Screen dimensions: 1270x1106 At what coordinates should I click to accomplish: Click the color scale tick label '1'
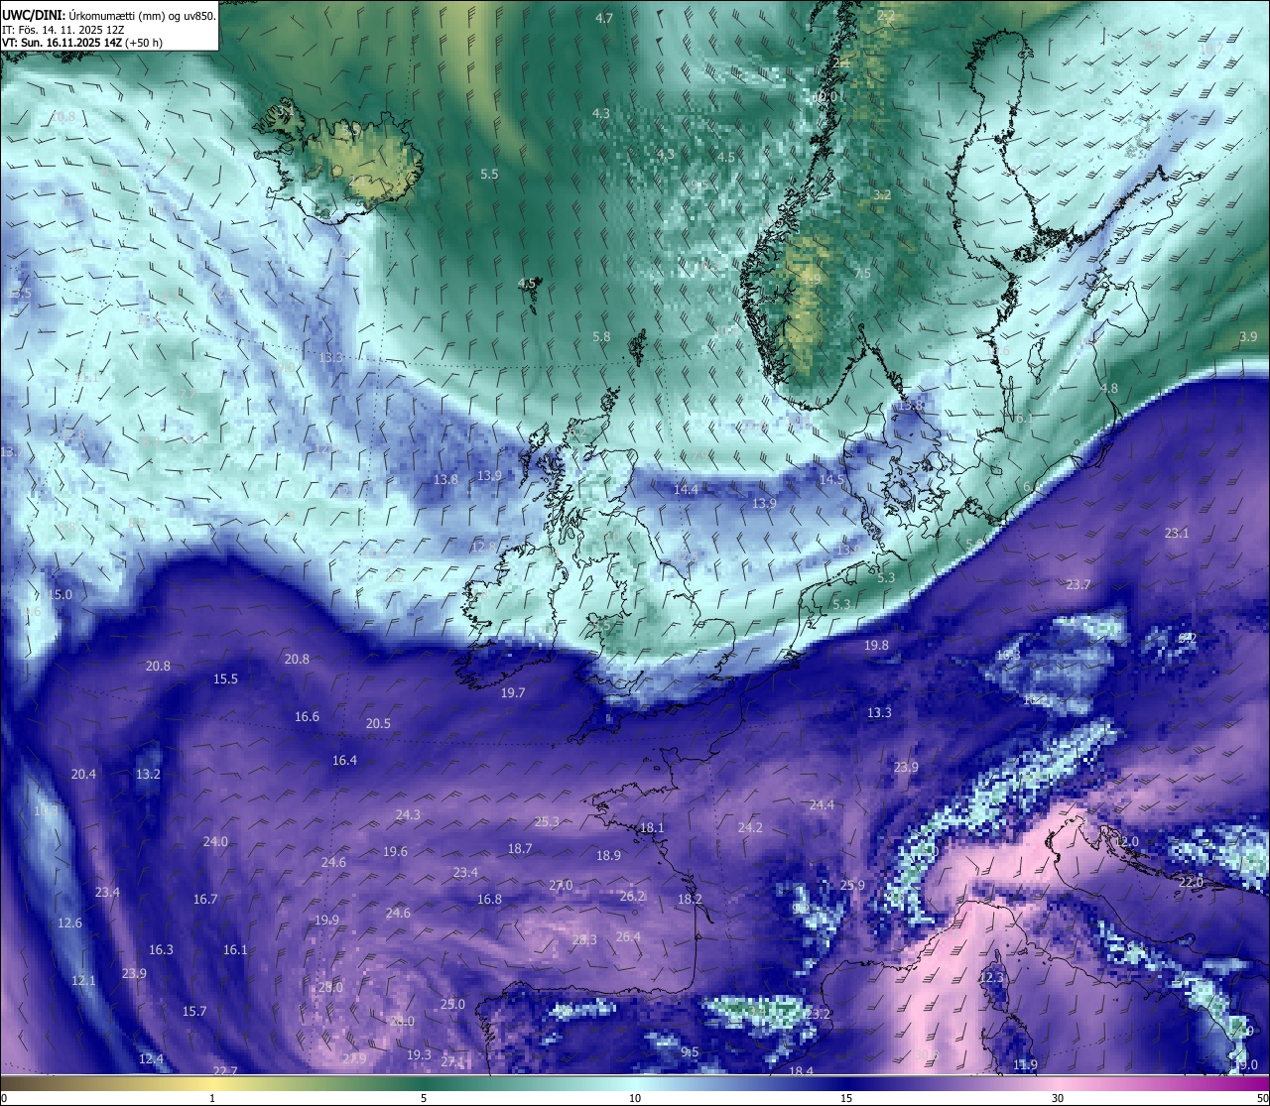pos(212,1098)
